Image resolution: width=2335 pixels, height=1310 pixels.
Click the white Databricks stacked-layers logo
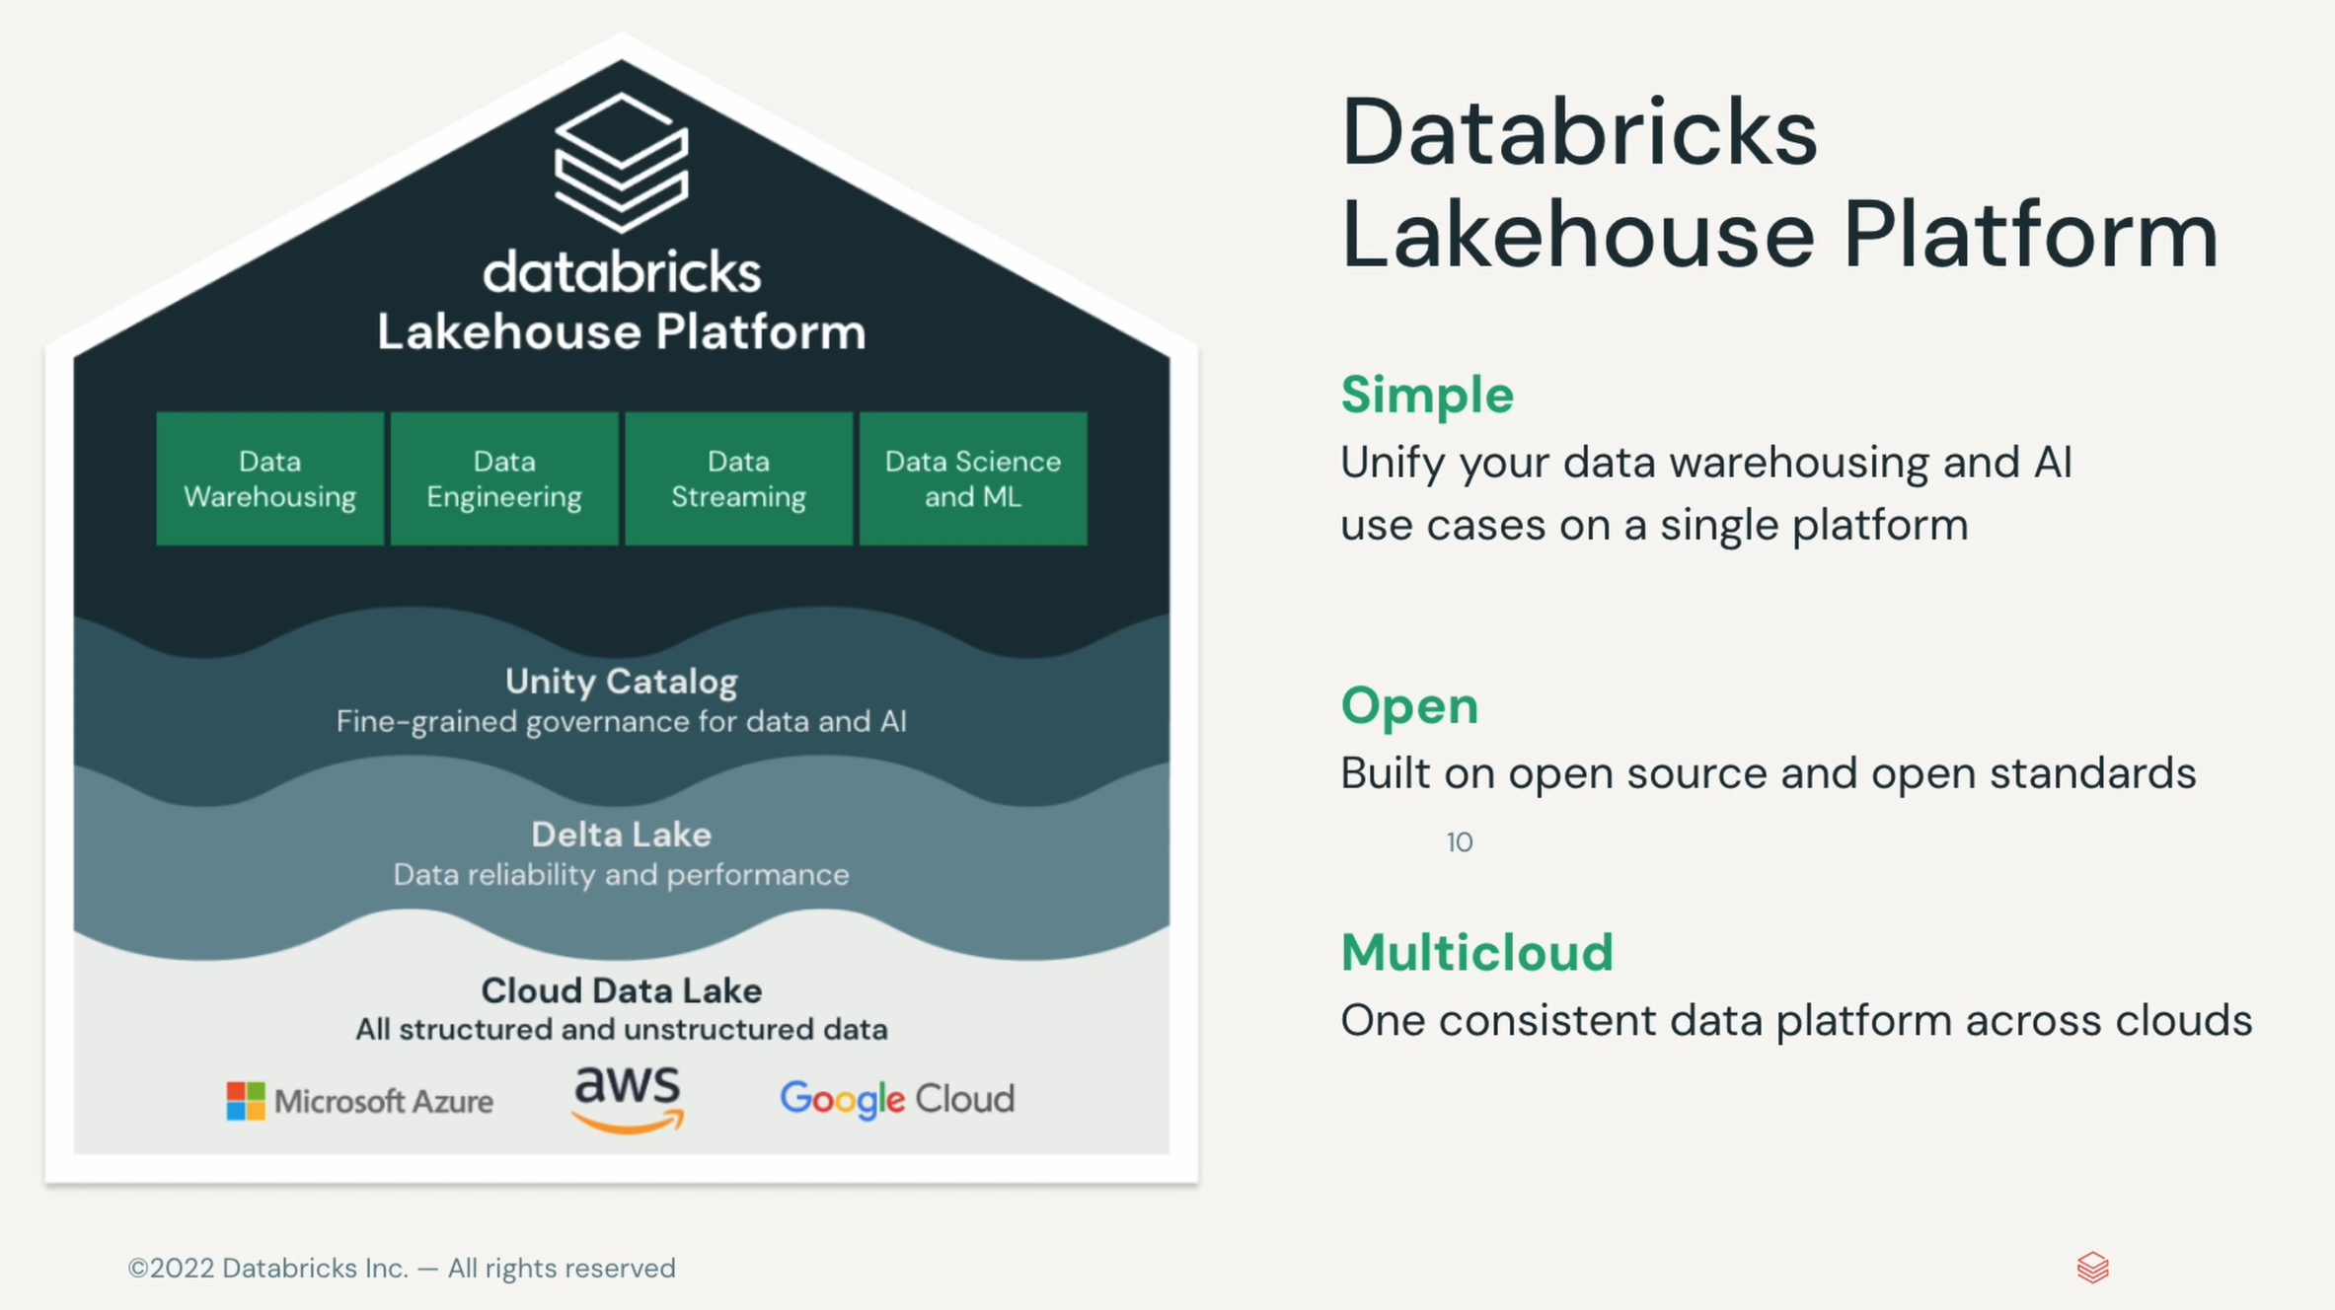(621, 163)
